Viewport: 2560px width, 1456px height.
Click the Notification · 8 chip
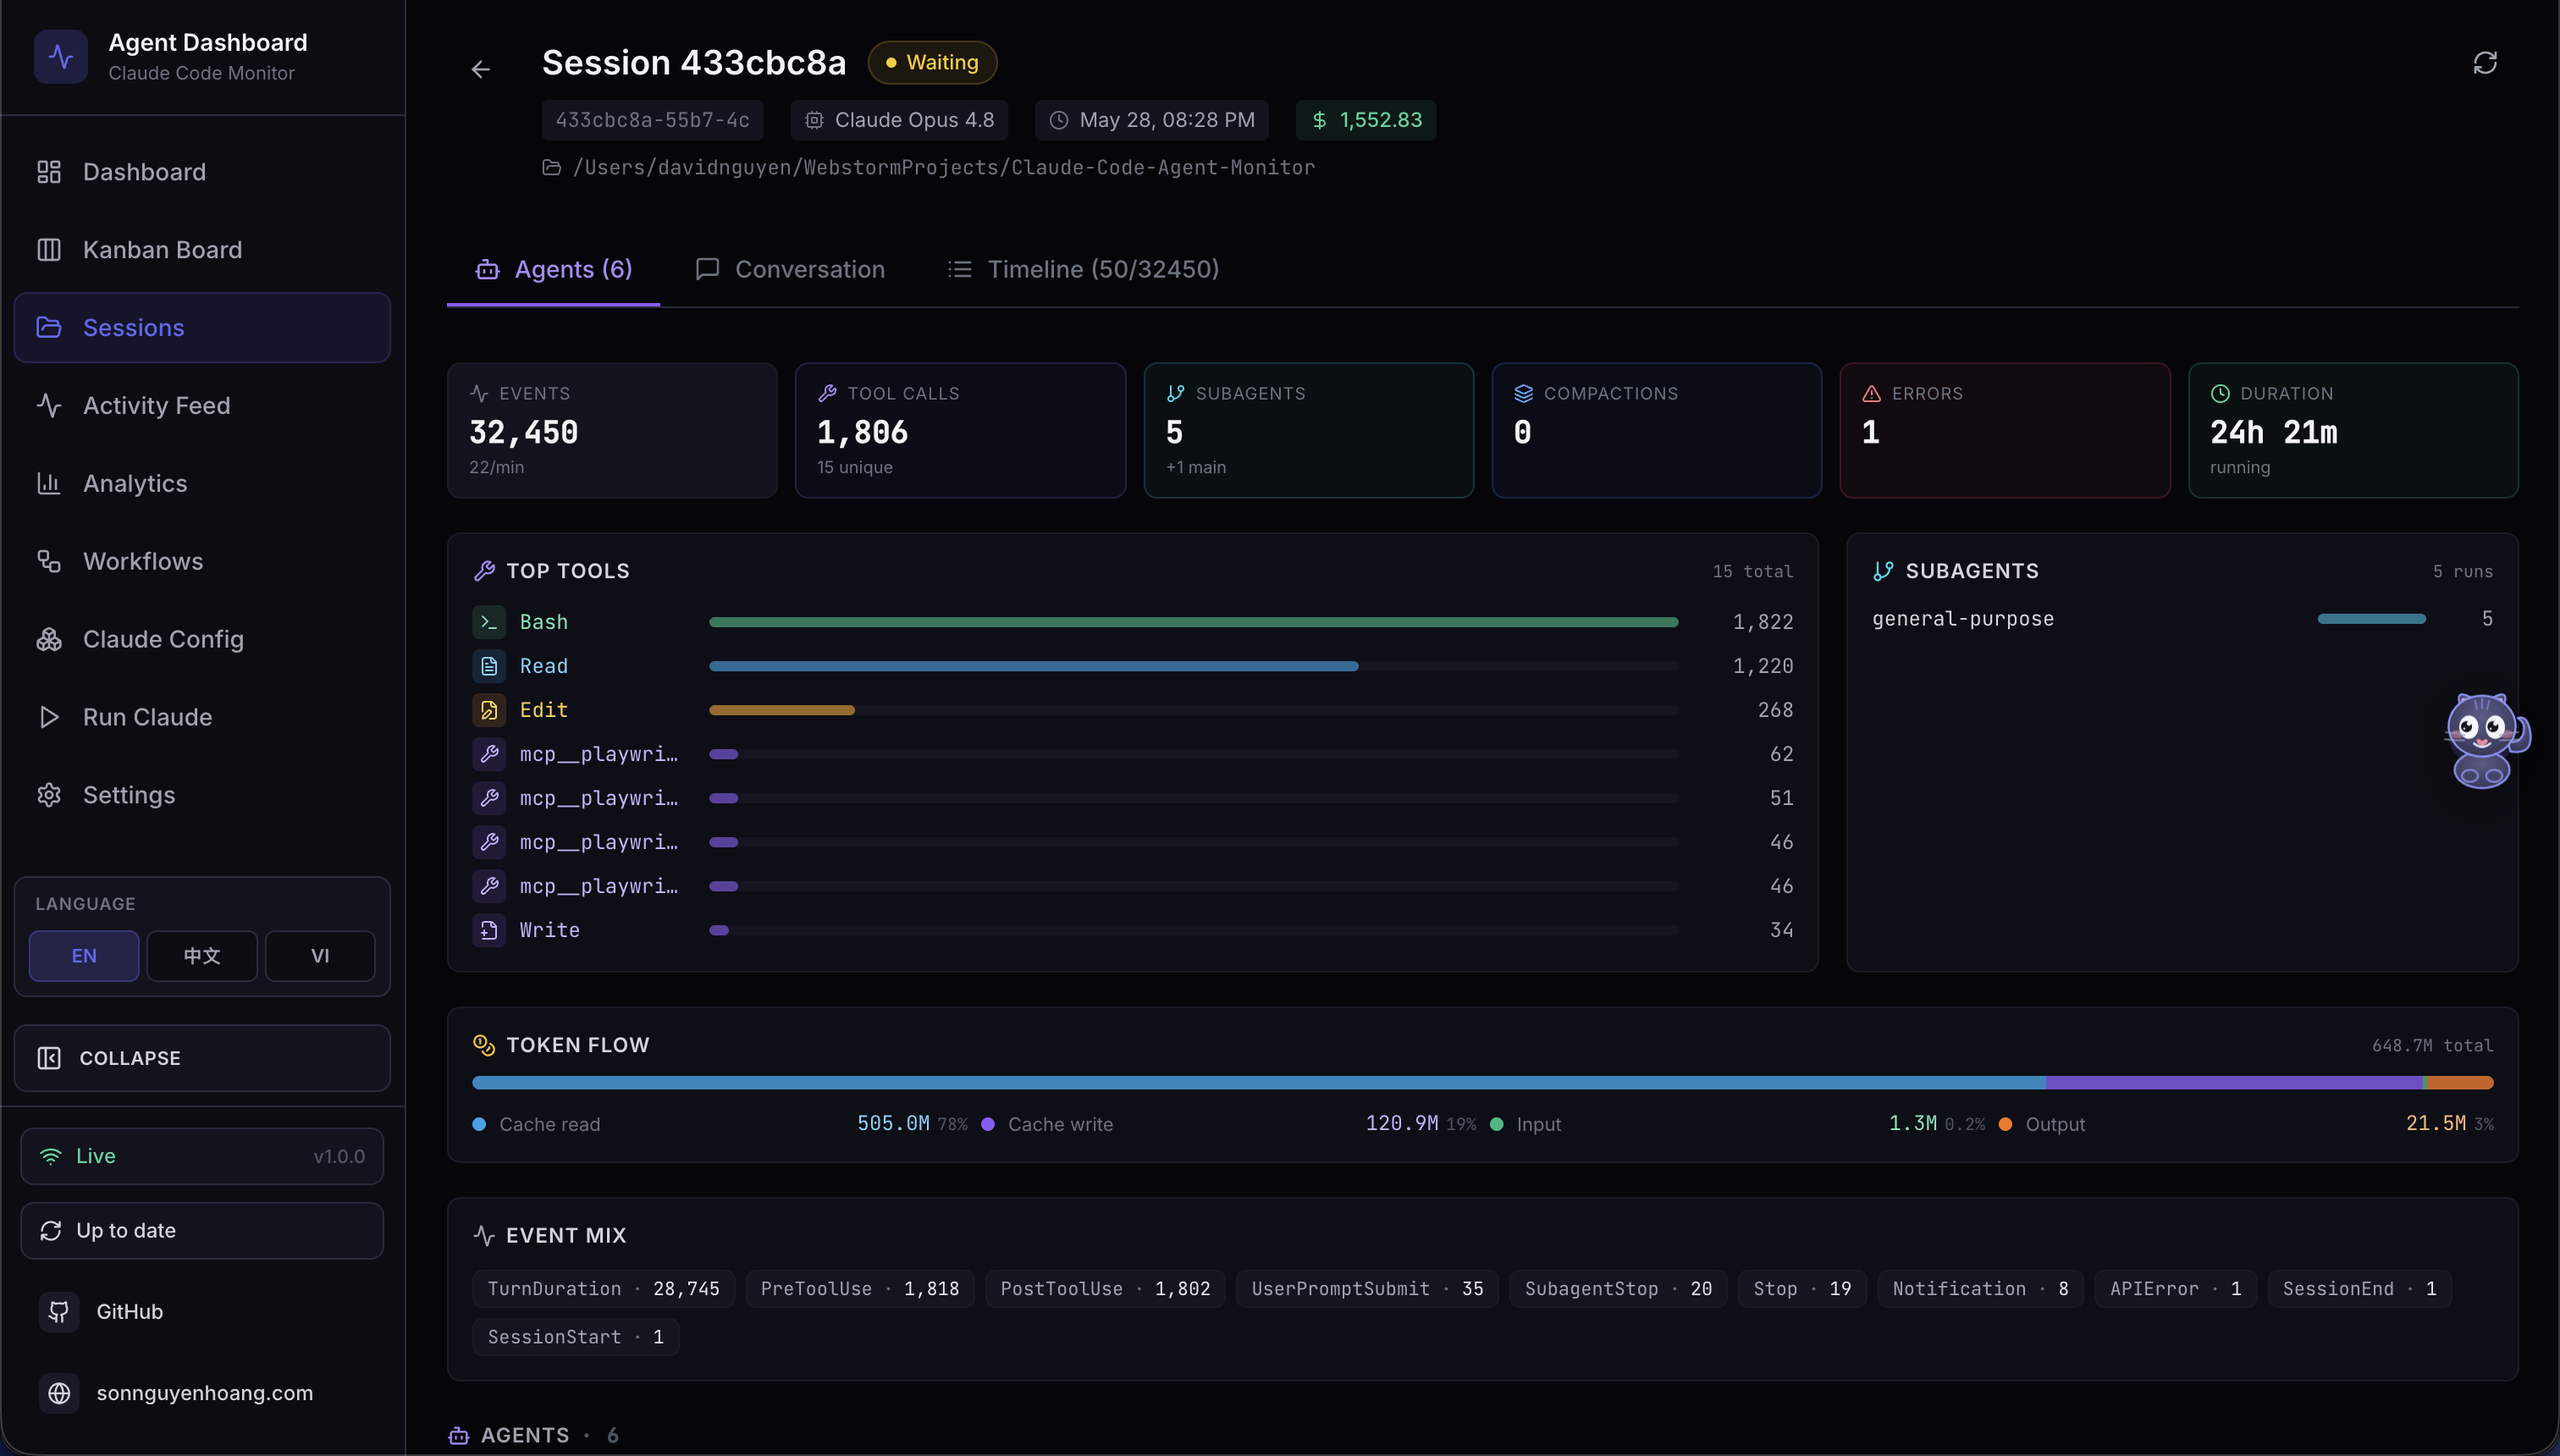(1980, 1289)
